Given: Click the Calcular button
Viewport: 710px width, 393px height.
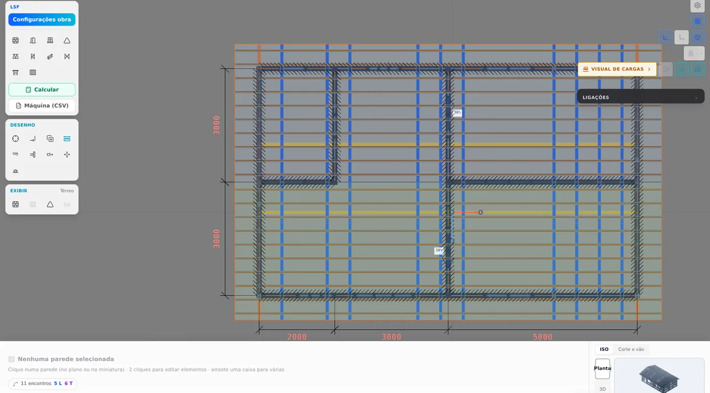Looking at the screenshot, I should pos(42,90).
